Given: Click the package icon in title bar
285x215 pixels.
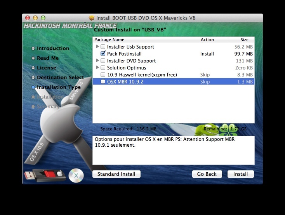Looking at the screenshot, I should tap(91, 18).
